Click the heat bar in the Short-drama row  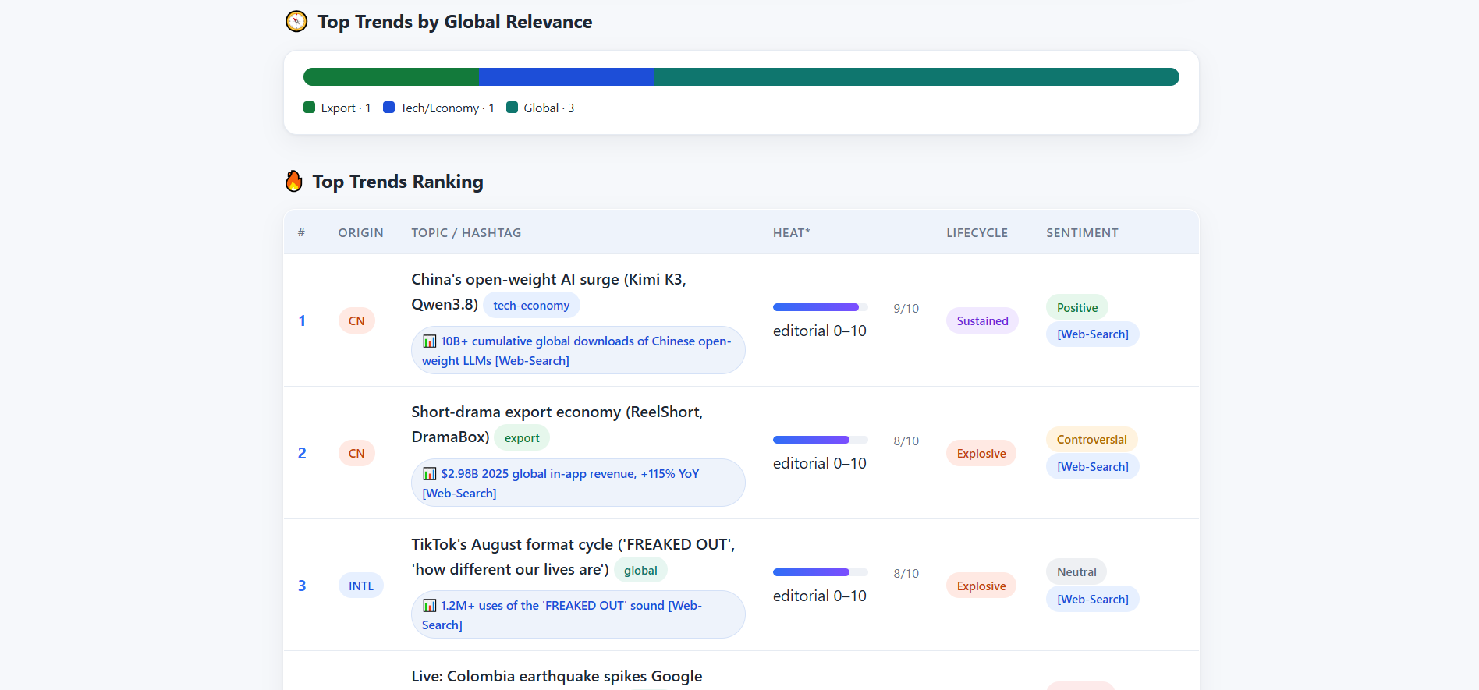821,440
